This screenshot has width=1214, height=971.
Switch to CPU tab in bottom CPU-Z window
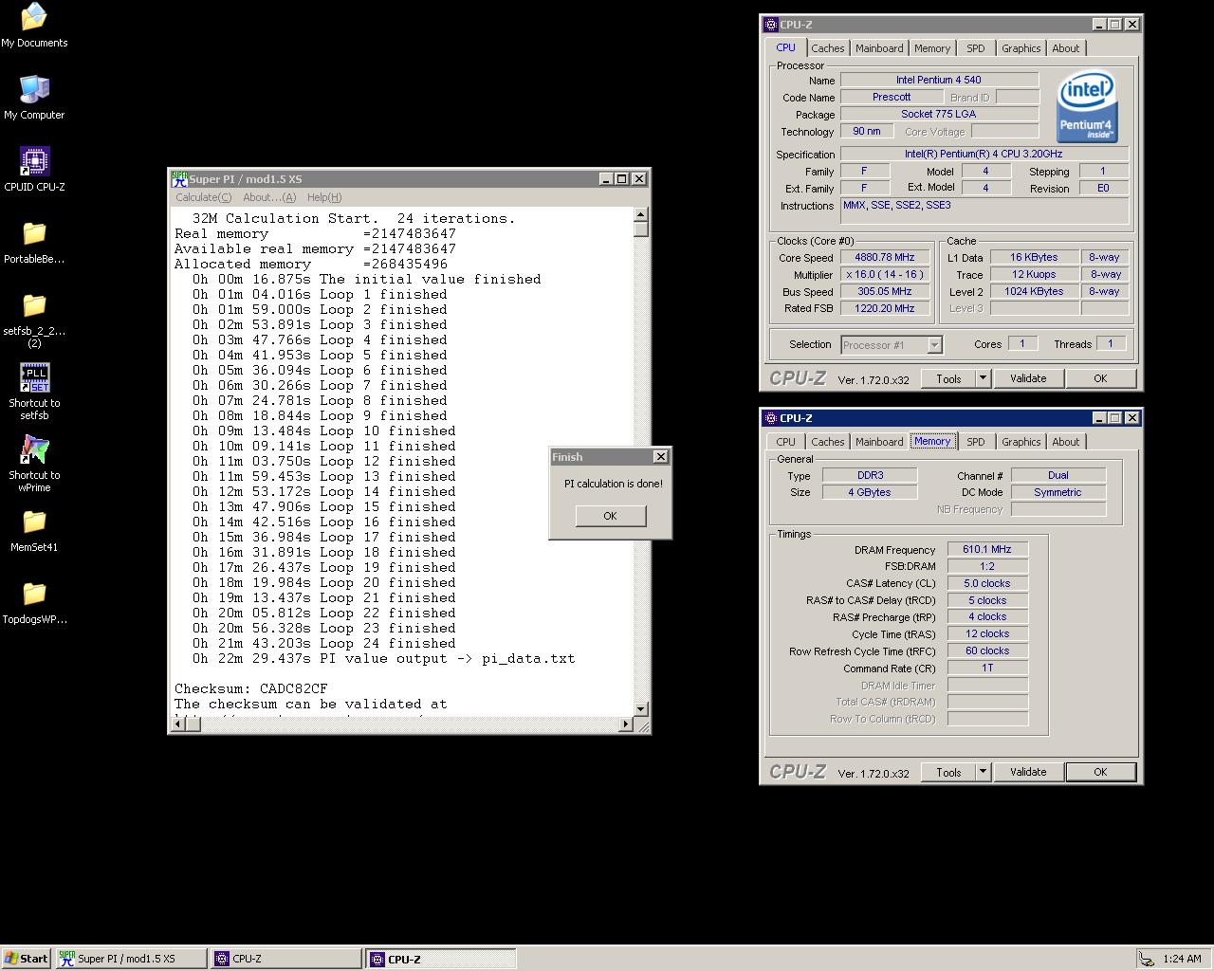pyautogui.click(x=786, y=442)
